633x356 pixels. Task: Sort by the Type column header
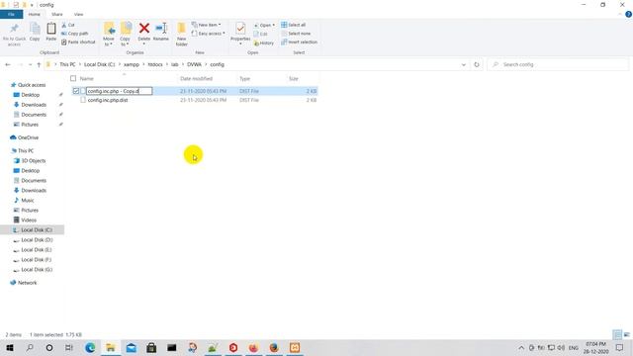[244, 79]
